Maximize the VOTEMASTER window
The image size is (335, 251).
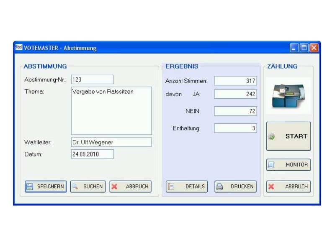point(304,48)
